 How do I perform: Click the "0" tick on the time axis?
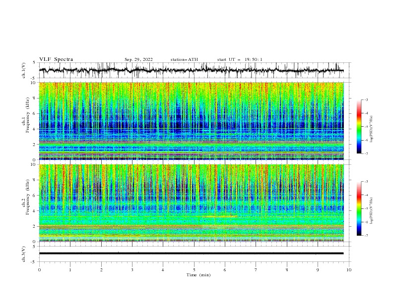(39, 270)
